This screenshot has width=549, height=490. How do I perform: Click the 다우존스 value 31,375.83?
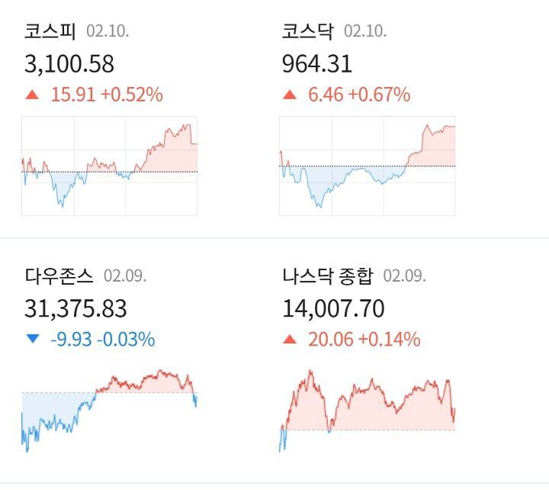point(75,308)
